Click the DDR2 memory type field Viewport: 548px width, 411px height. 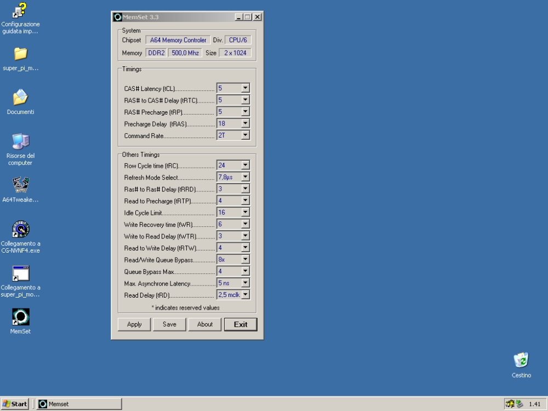point(156,53)
